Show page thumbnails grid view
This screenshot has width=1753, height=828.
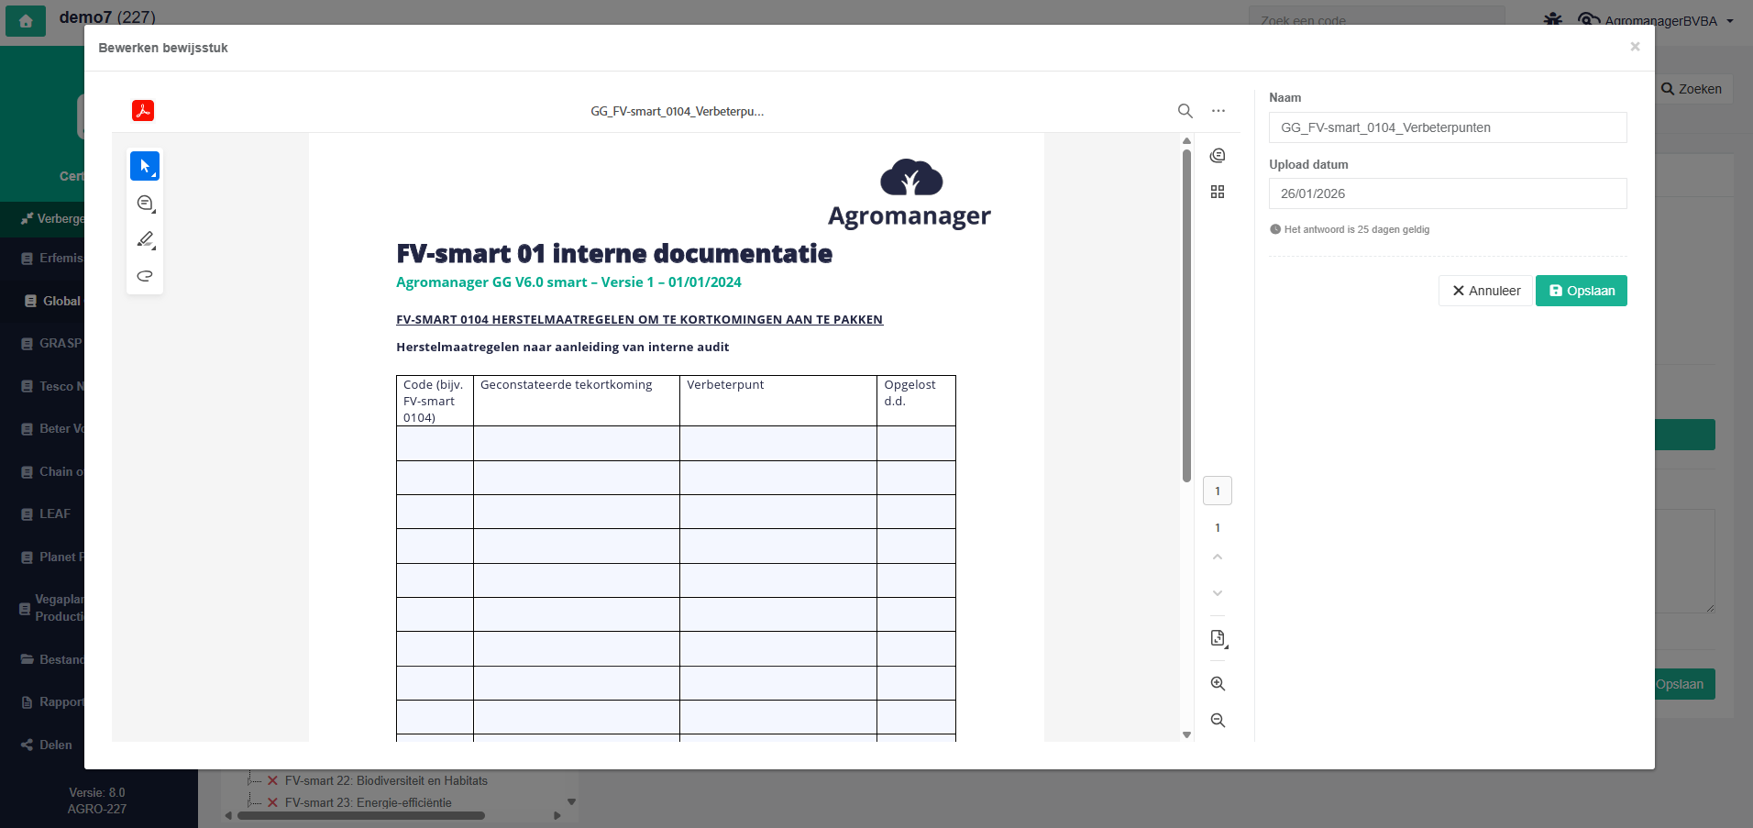1218,192
